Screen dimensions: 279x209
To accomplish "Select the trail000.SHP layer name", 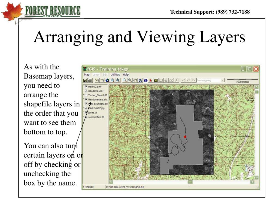I will click(95, 87).
